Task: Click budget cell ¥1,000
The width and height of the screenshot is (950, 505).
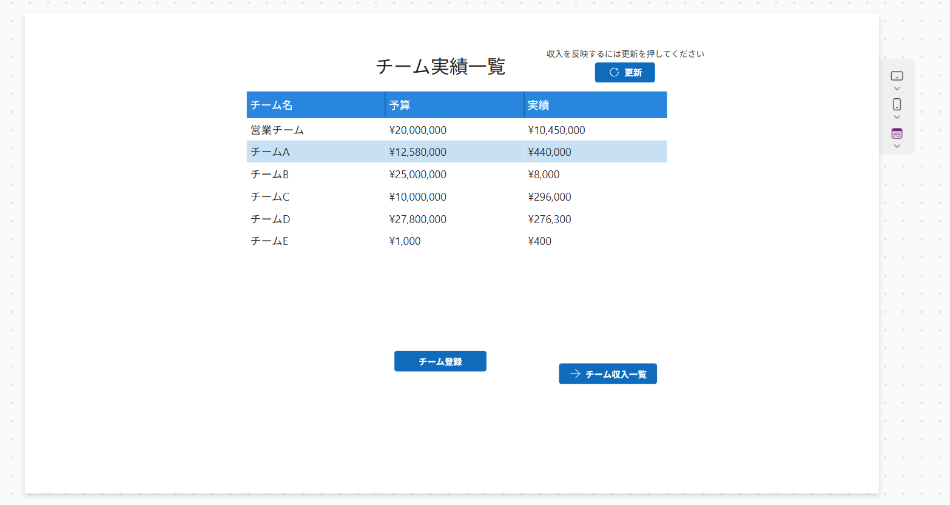Action: click(405, 241)
